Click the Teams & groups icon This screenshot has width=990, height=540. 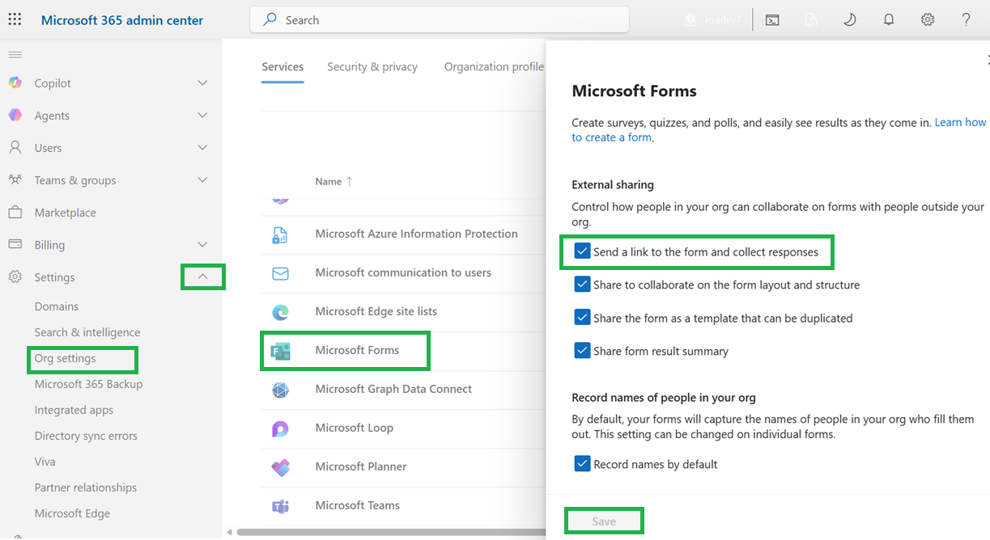15,180
